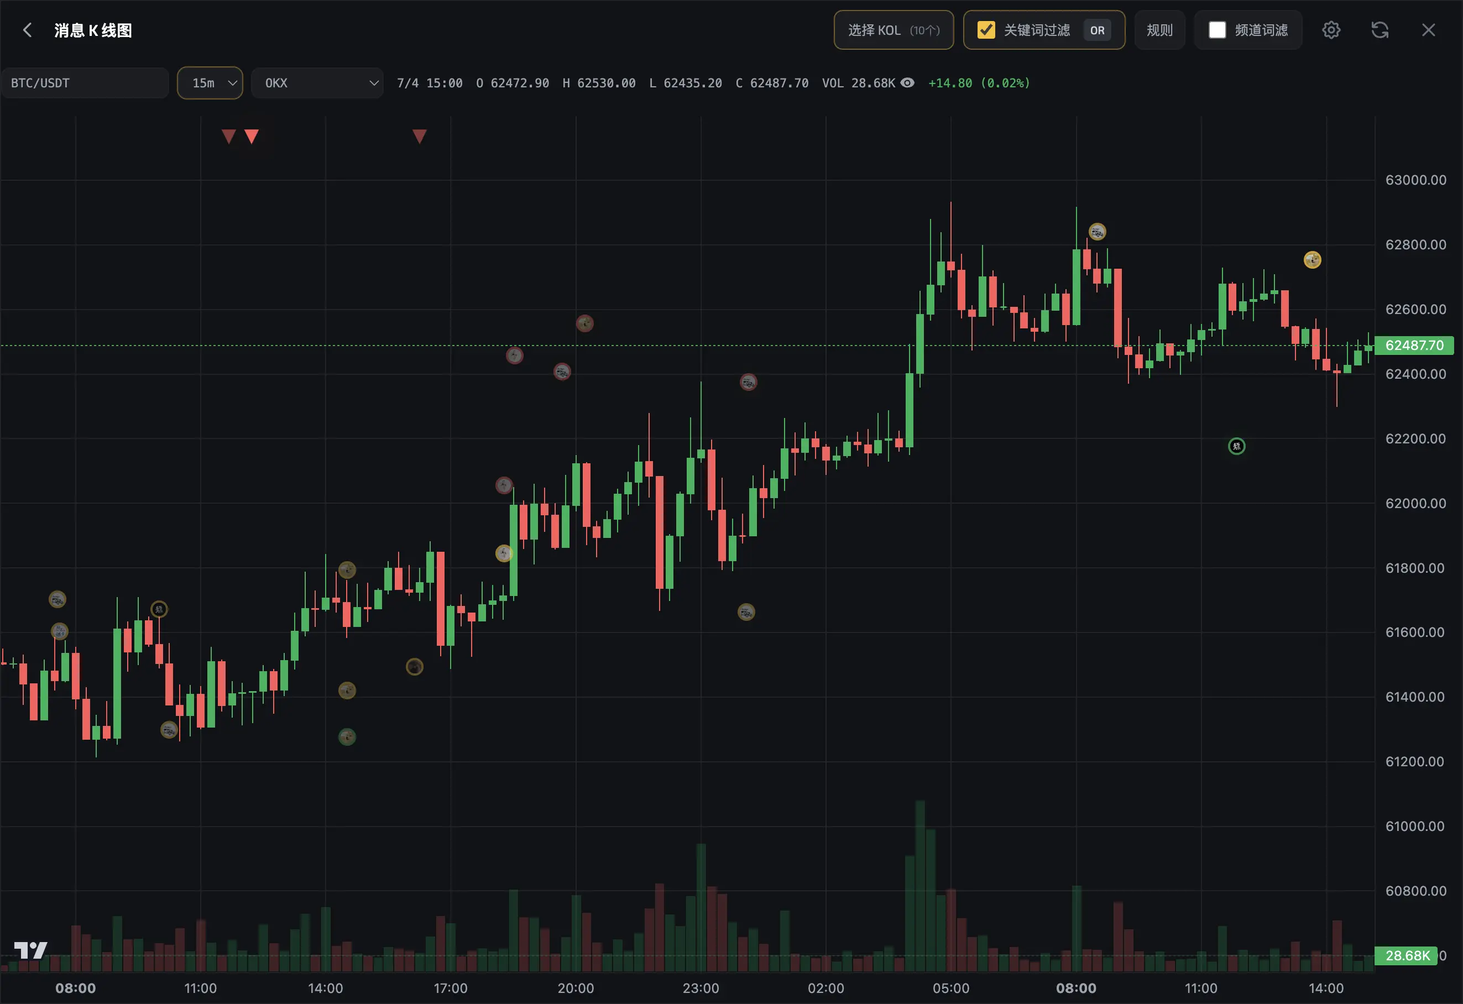Image resolution: width=1463 pixels, height=1004 pixels.
Task: Open the 选择 KOL selector
Action: click(894, 30)
